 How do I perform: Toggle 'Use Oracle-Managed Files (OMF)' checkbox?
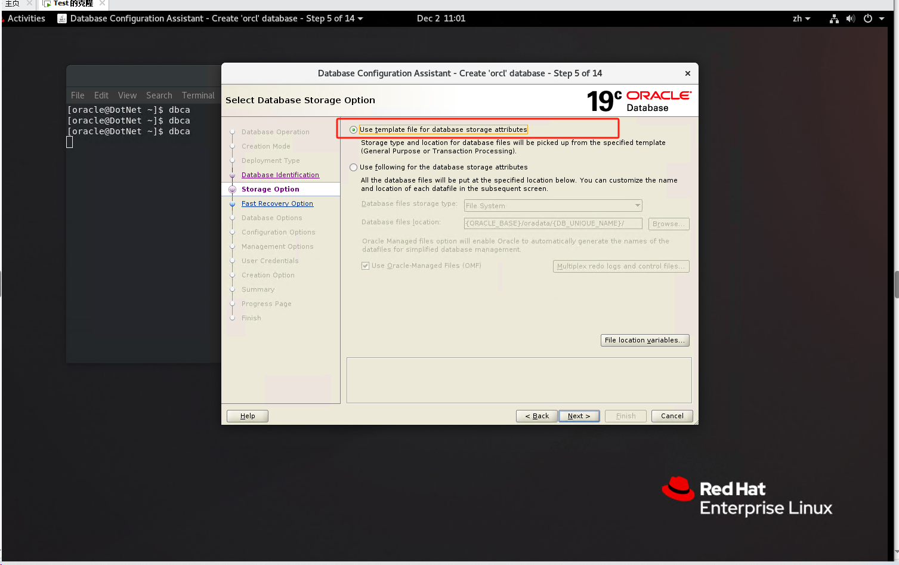coord(365,265)
